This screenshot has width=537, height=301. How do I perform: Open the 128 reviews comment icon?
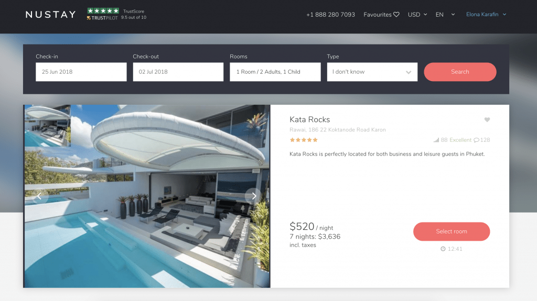click(x=476, y=140)
